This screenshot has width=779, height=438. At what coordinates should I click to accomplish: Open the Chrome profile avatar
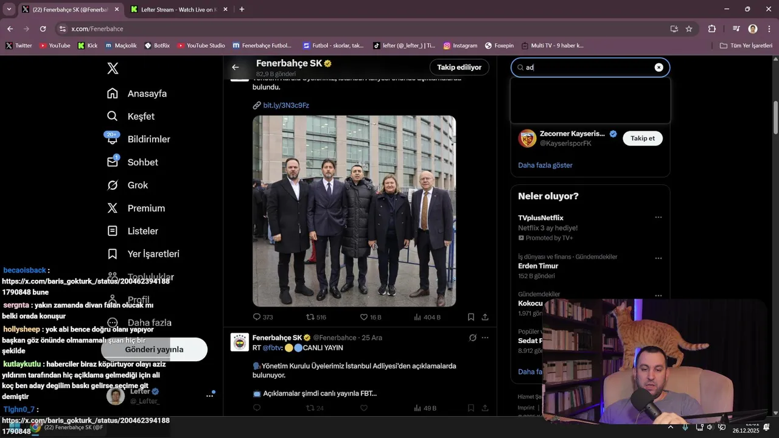pyautogui.click(x=753, y=29)
